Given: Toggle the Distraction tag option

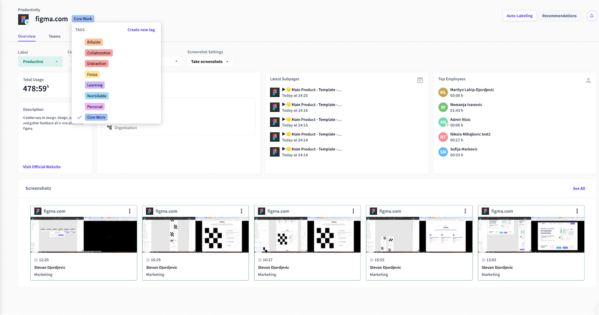Looking at the screenshot, I should (97, 64).
